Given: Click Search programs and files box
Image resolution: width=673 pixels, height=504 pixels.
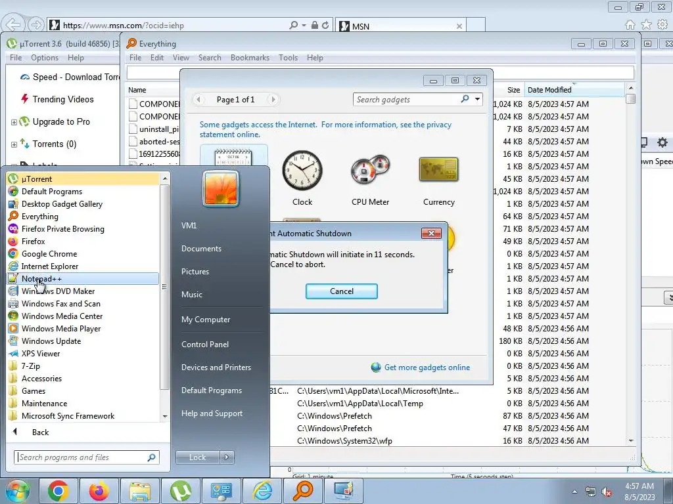Looking at the screenshot, I should [87, 457].
